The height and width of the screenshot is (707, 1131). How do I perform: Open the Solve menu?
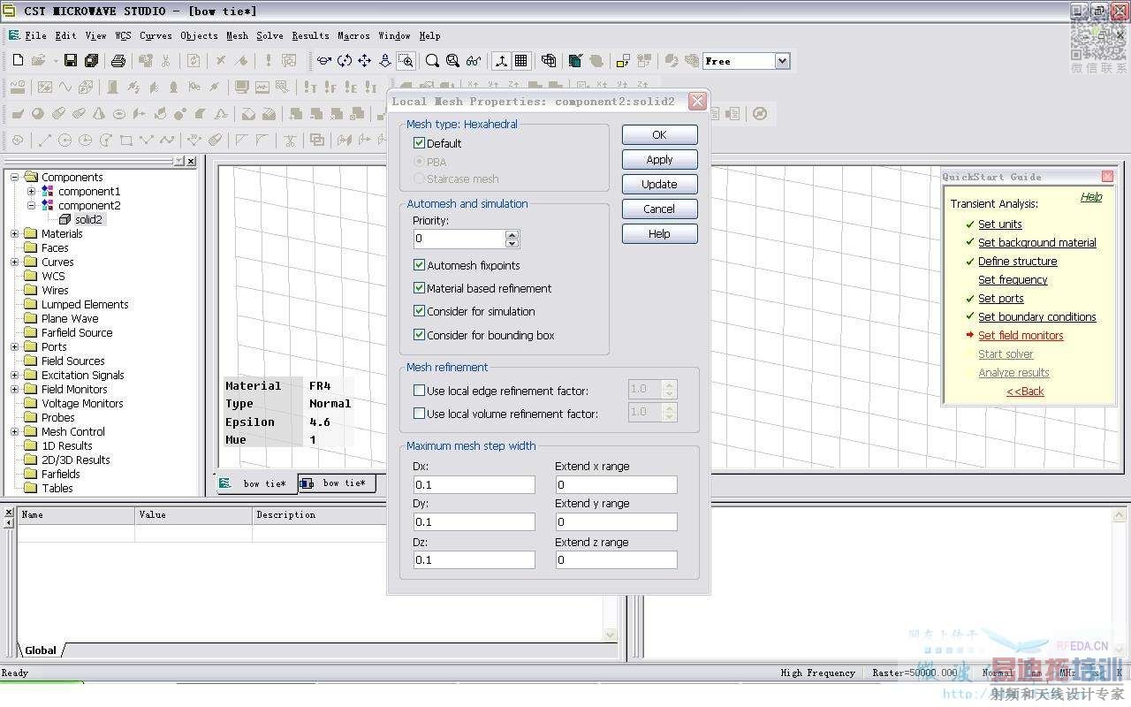point(269,35)
